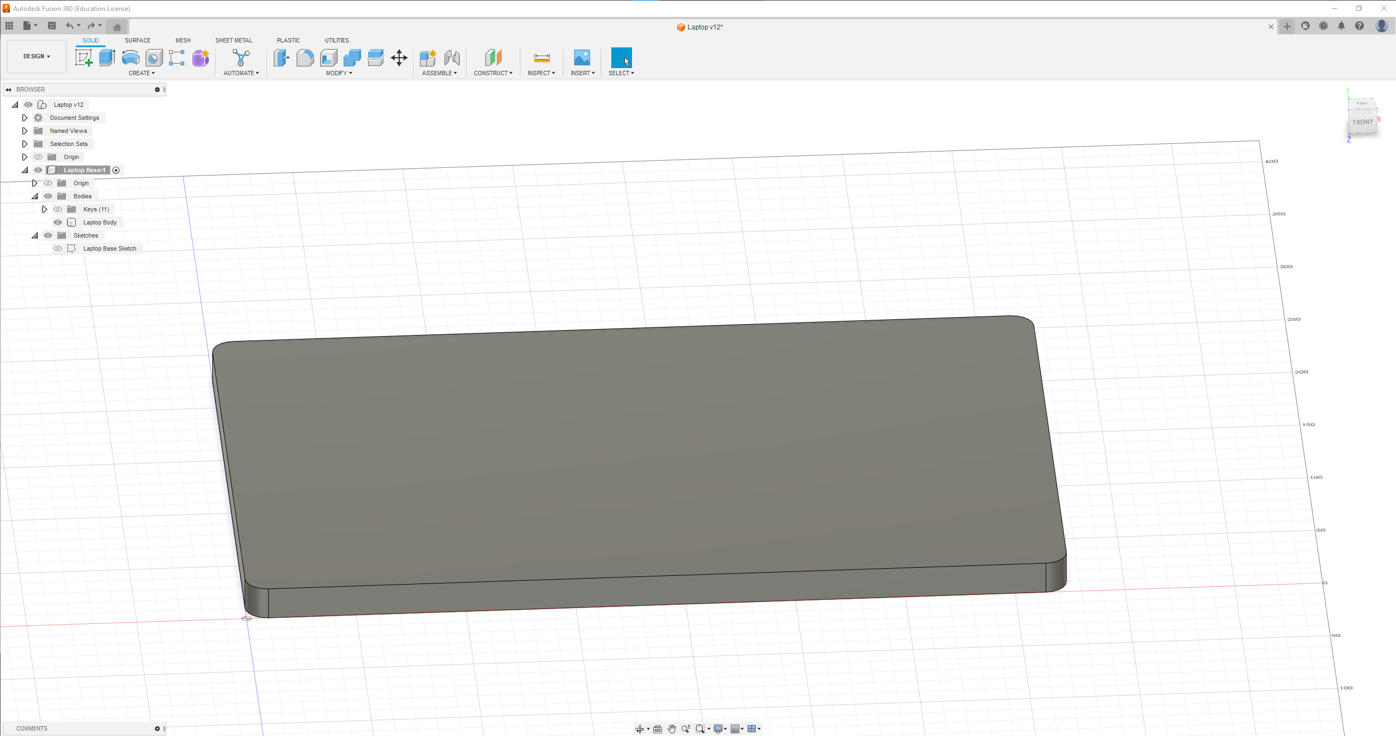Click the DESIGN workspace dropdown
Screen dimensions: 1396x736
[36, 56]
